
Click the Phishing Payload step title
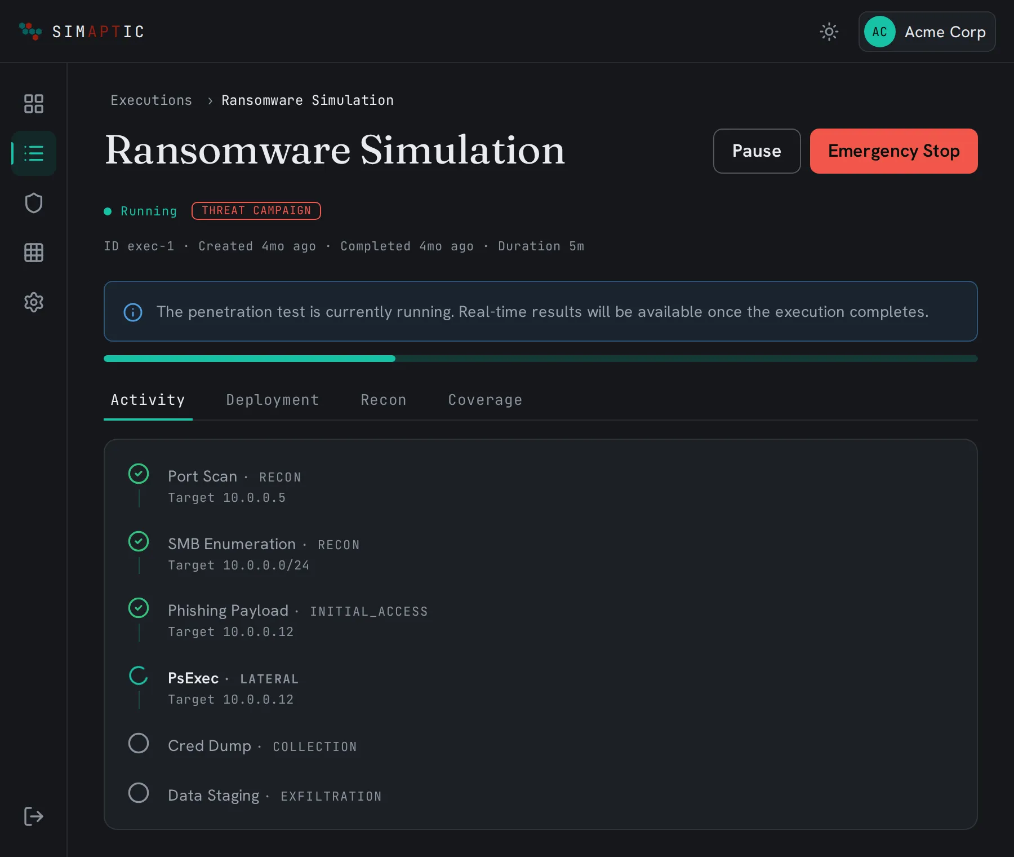coord(228,611)
